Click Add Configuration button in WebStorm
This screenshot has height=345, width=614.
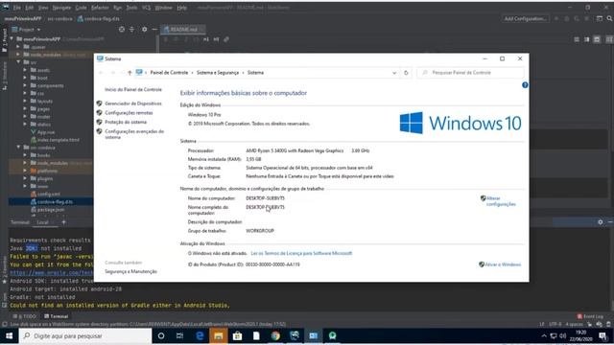click(x=525, y=18)
